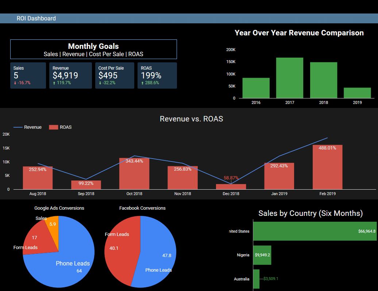
Task: Select the Nigeria $9,949.2 bar
Action: [x=262, y=255]
